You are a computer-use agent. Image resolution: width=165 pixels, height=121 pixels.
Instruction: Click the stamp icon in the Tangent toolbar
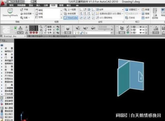20,28
